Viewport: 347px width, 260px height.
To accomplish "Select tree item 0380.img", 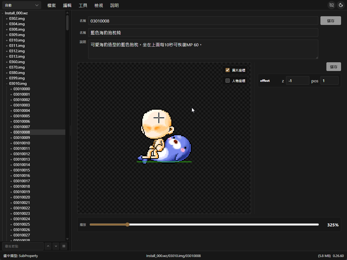I will click(17, 73).
